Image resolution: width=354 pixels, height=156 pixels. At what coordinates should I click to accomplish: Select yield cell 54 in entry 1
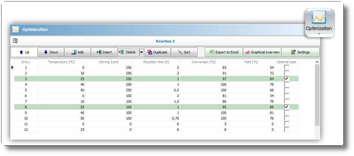[x=251, y=67]
